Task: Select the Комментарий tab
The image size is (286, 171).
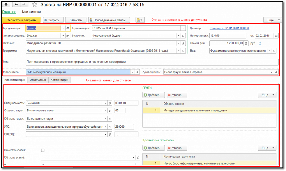Action: (x=59, y=80)
